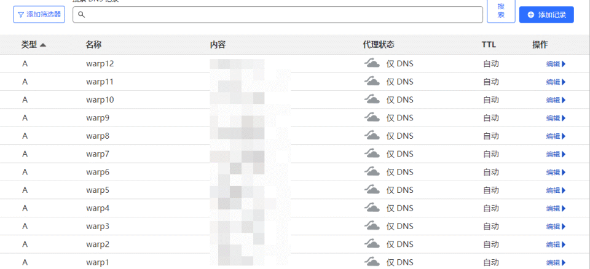Click the magnifier icon in search box
The image size is (590, 269).
coord(82,15)
